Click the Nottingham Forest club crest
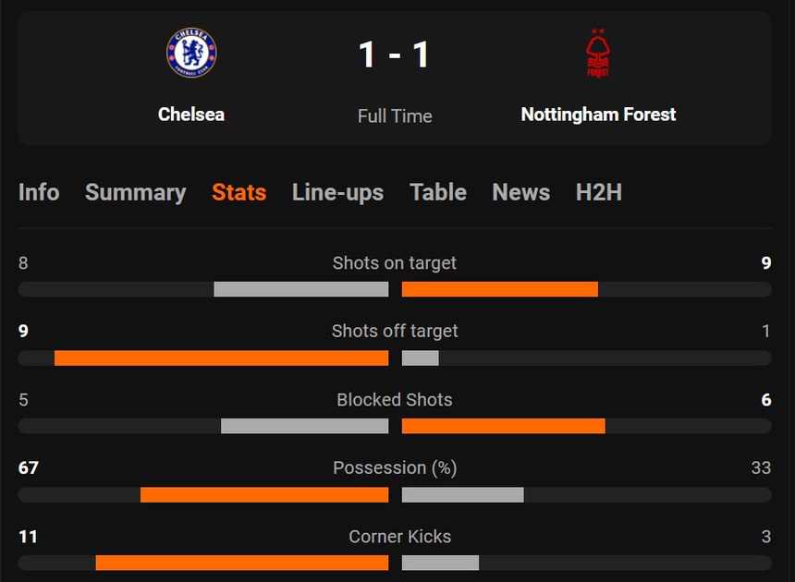This screenshot has width=795, height=582. point(599,53)
